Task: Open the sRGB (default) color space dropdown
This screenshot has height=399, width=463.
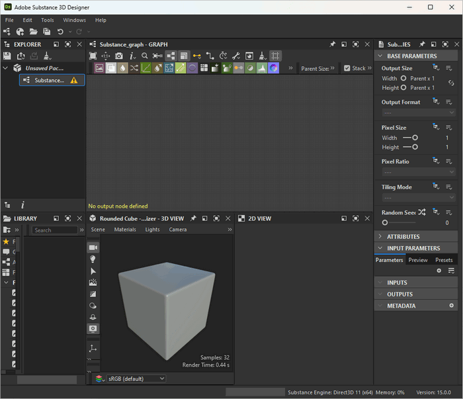Action: pos(136,378)
